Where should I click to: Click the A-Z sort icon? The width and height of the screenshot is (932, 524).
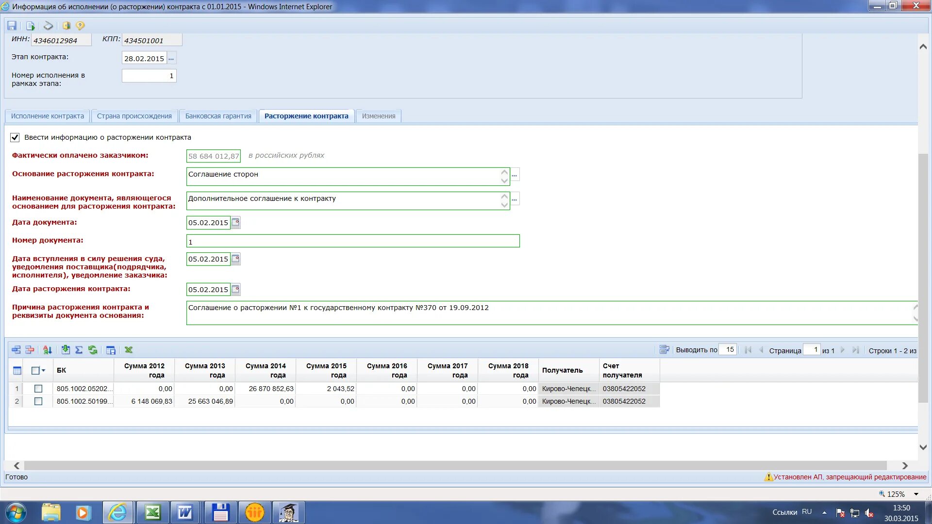[x=47, y=350]
